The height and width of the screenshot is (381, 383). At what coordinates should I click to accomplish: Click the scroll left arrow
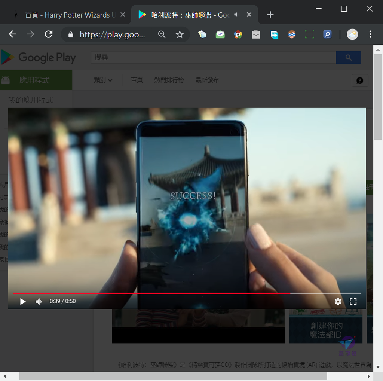click(x=5, y=377)
